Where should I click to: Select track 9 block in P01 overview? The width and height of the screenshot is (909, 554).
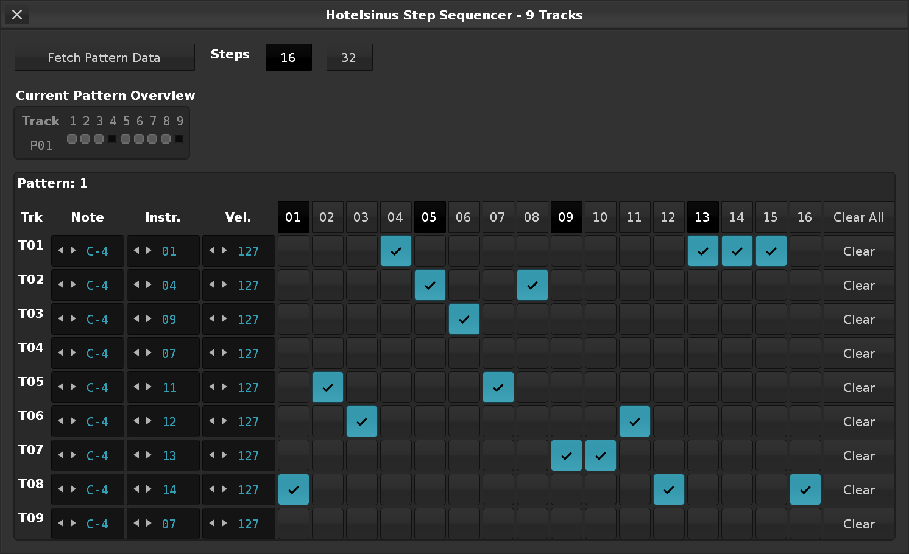(x=179, y=139)
